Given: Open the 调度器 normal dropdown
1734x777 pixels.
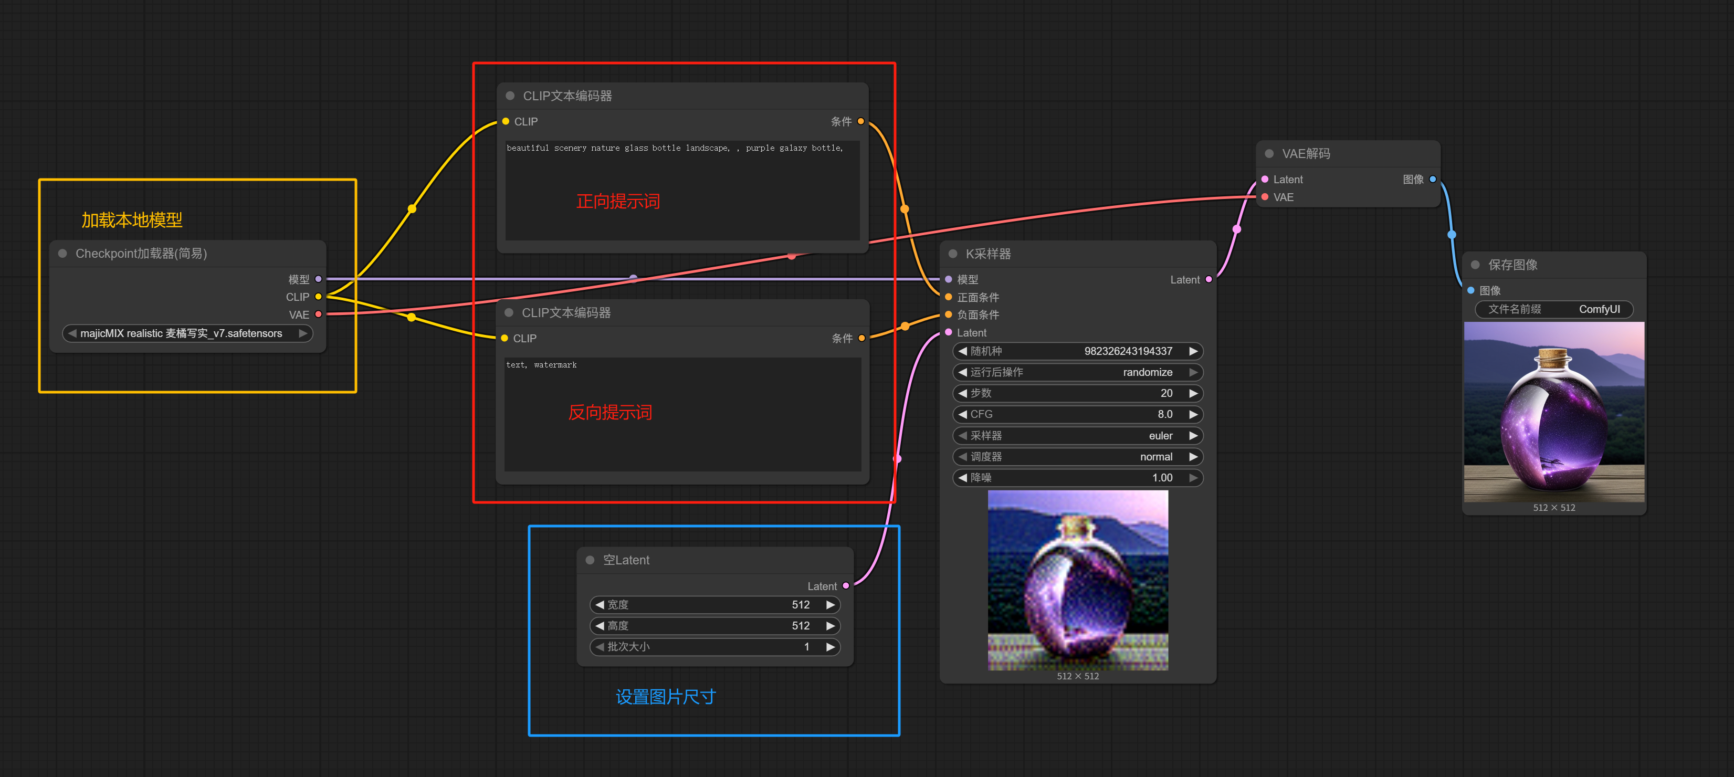Looking at the screenshot, I should tap(1077, 457).
